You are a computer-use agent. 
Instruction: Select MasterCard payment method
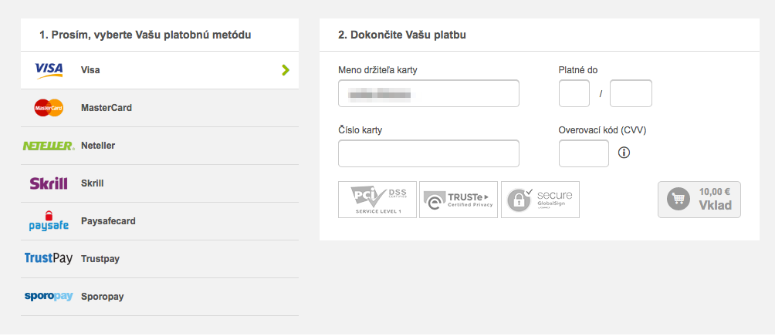[107, 108]
